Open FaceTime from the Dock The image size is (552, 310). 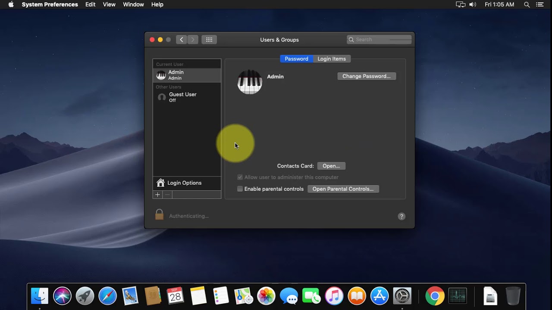[311, 296]
